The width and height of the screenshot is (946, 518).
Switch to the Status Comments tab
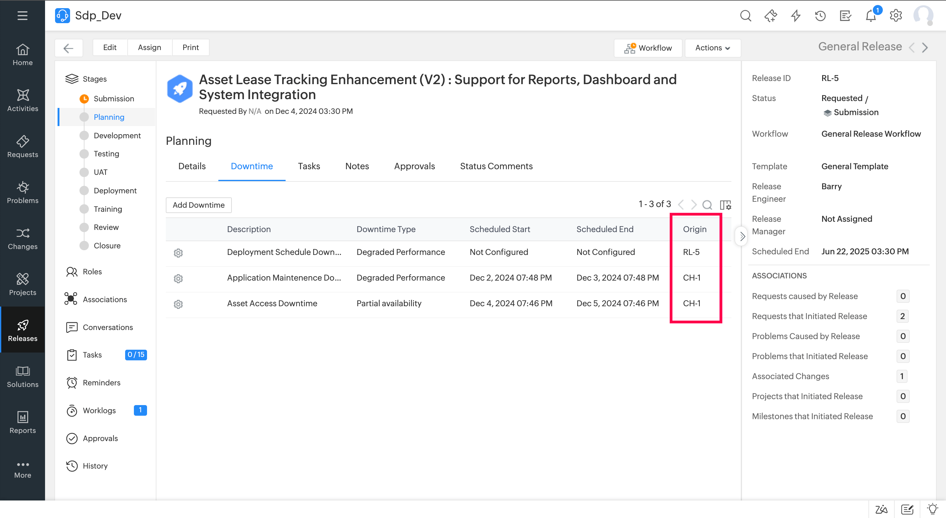point(496,166)
